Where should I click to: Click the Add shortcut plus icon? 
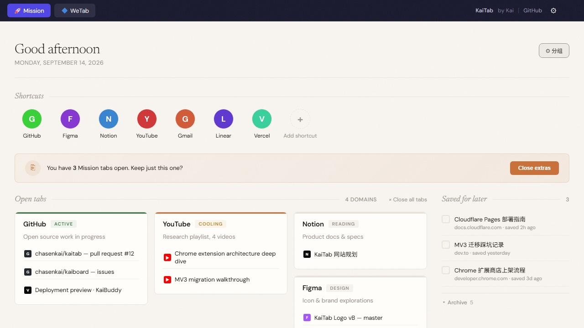pos(300,119)
